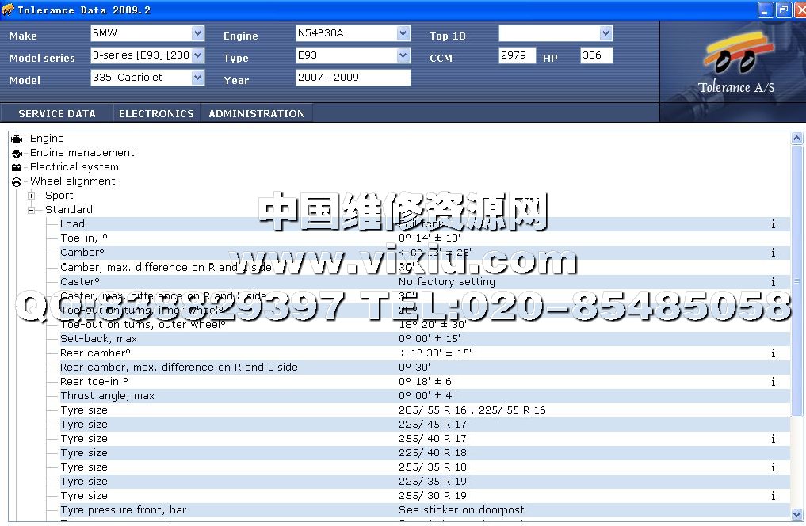The width and height of the screenshot is (806, 526).
Task: Switch to the ELECTRONICS tab
Action: 156,113
